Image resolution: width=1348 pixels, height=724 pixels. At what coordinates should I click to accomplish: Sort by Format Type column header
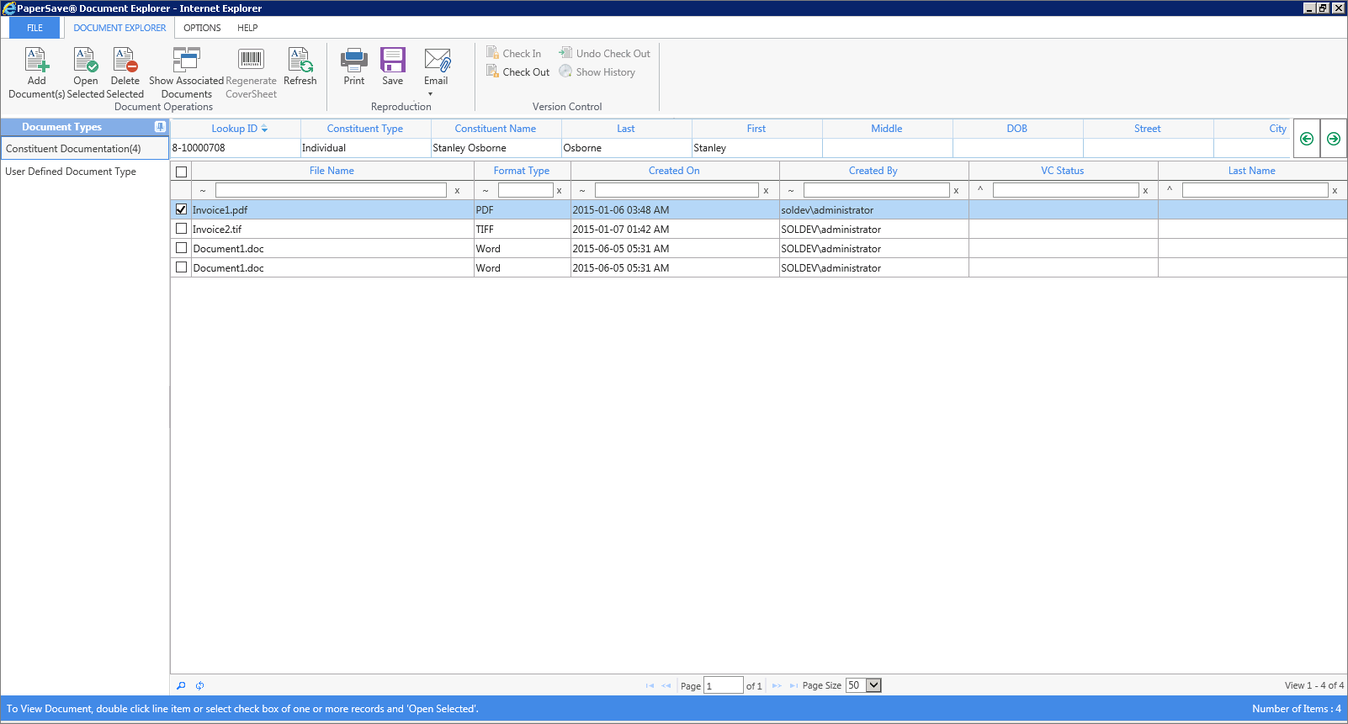(522, 171)
